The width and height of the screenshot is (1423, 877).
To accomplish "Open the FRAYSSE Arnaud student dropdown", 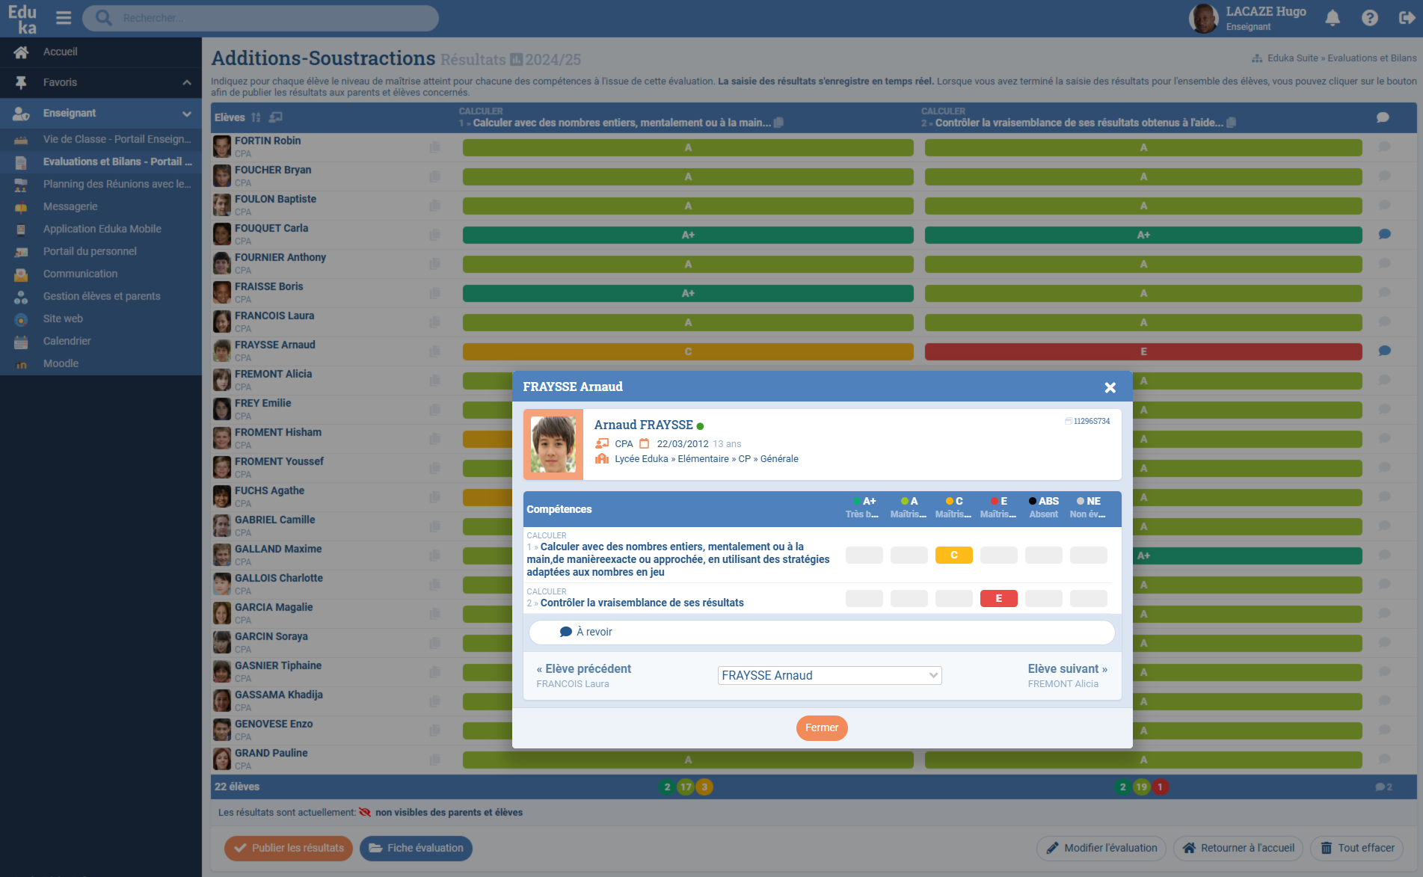I will coord(829,676).
